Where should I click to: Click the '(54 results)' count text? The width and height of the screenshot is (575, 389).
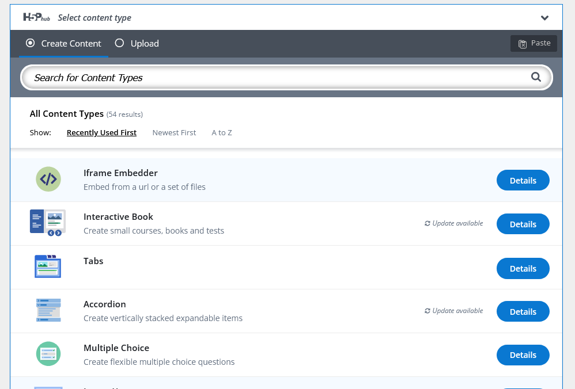[124, 115]
